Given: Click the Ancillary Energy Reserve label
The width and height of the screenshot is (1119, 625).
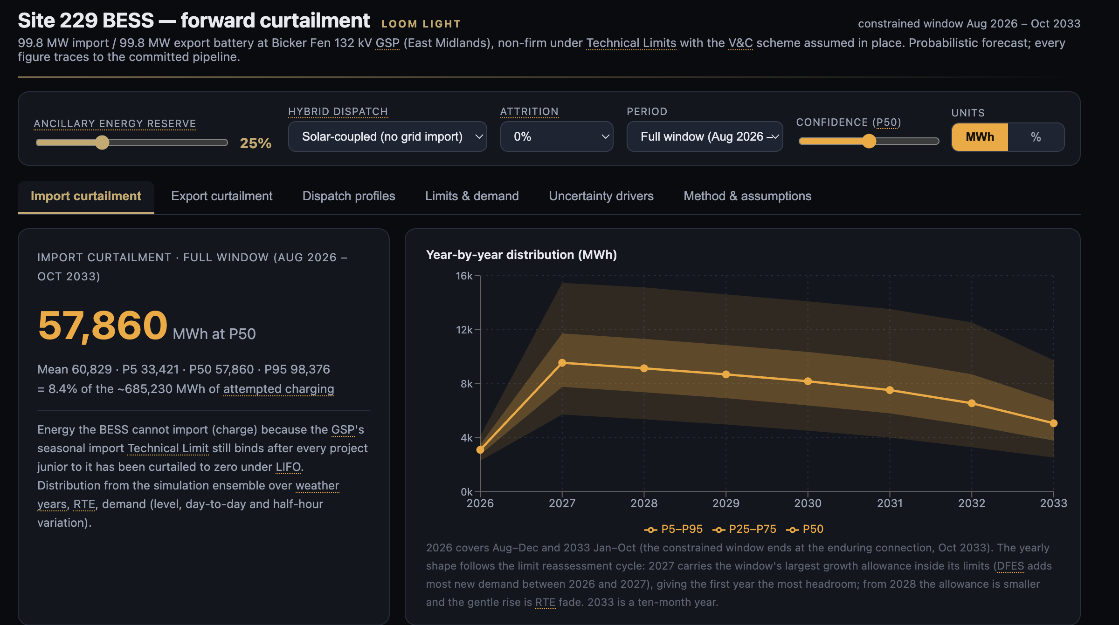Looking at the screenshot, I should 115,124.
